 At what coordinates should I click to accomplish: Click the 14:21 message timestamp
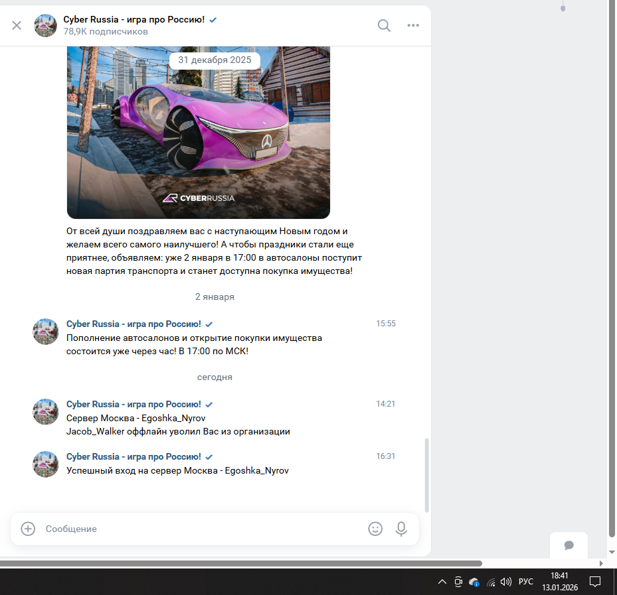[386, 403]
